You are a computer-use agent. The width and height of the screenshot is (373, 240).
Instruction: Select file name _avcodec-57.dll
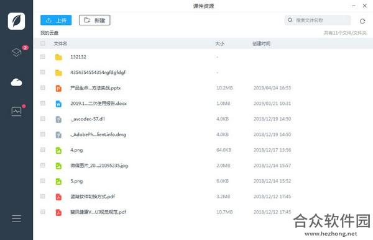tap(88, 119)
